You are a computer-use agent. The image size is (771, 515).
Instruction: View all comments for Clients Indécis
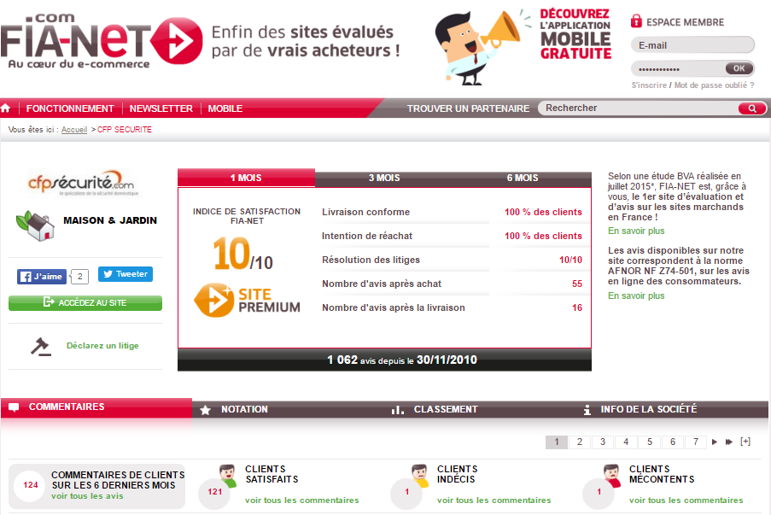(494, 500)
